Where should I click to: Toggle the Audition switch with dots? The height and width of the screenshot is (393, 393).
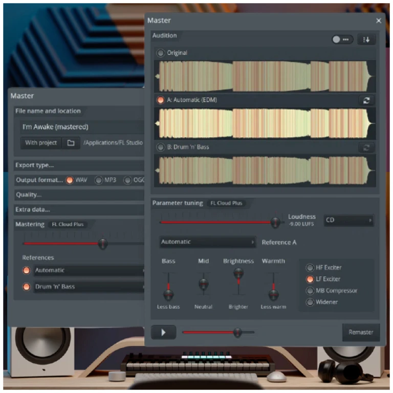click(x=342, y=39)
